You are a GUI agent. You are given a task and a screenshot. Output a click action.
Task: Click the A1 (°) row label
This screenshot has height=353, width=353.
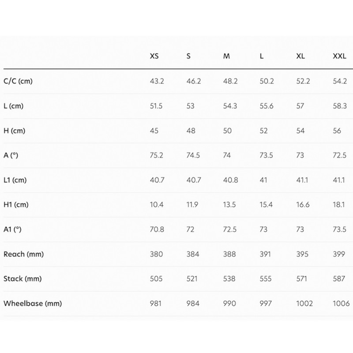click(x=12, y=229)
